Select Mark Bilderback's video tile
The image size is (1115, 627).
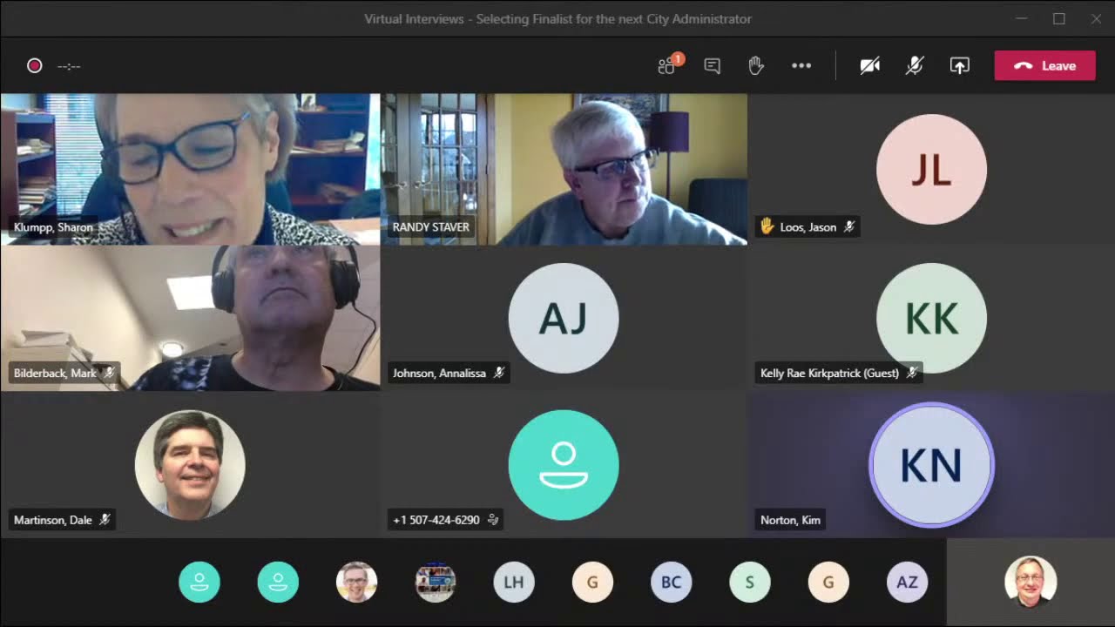pyautogui.click(x=190, y=318)
